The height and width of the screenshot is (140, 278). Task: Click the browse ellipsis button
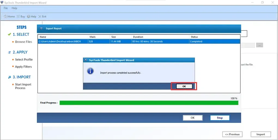260,45
